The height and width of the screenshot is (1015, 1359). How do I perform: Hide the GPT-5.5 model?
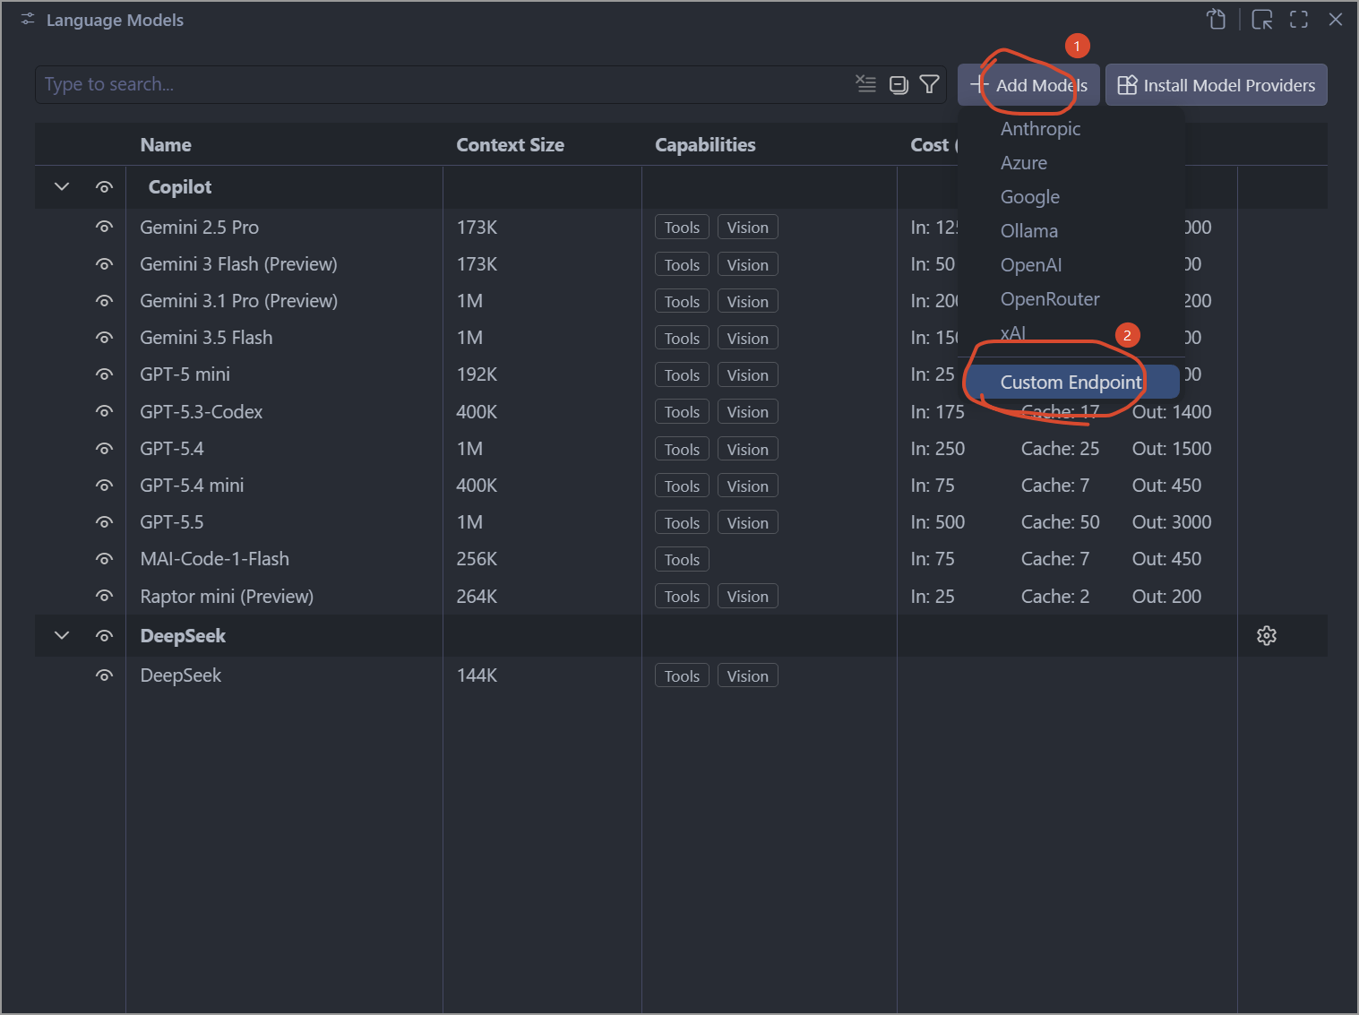[105, 522]
